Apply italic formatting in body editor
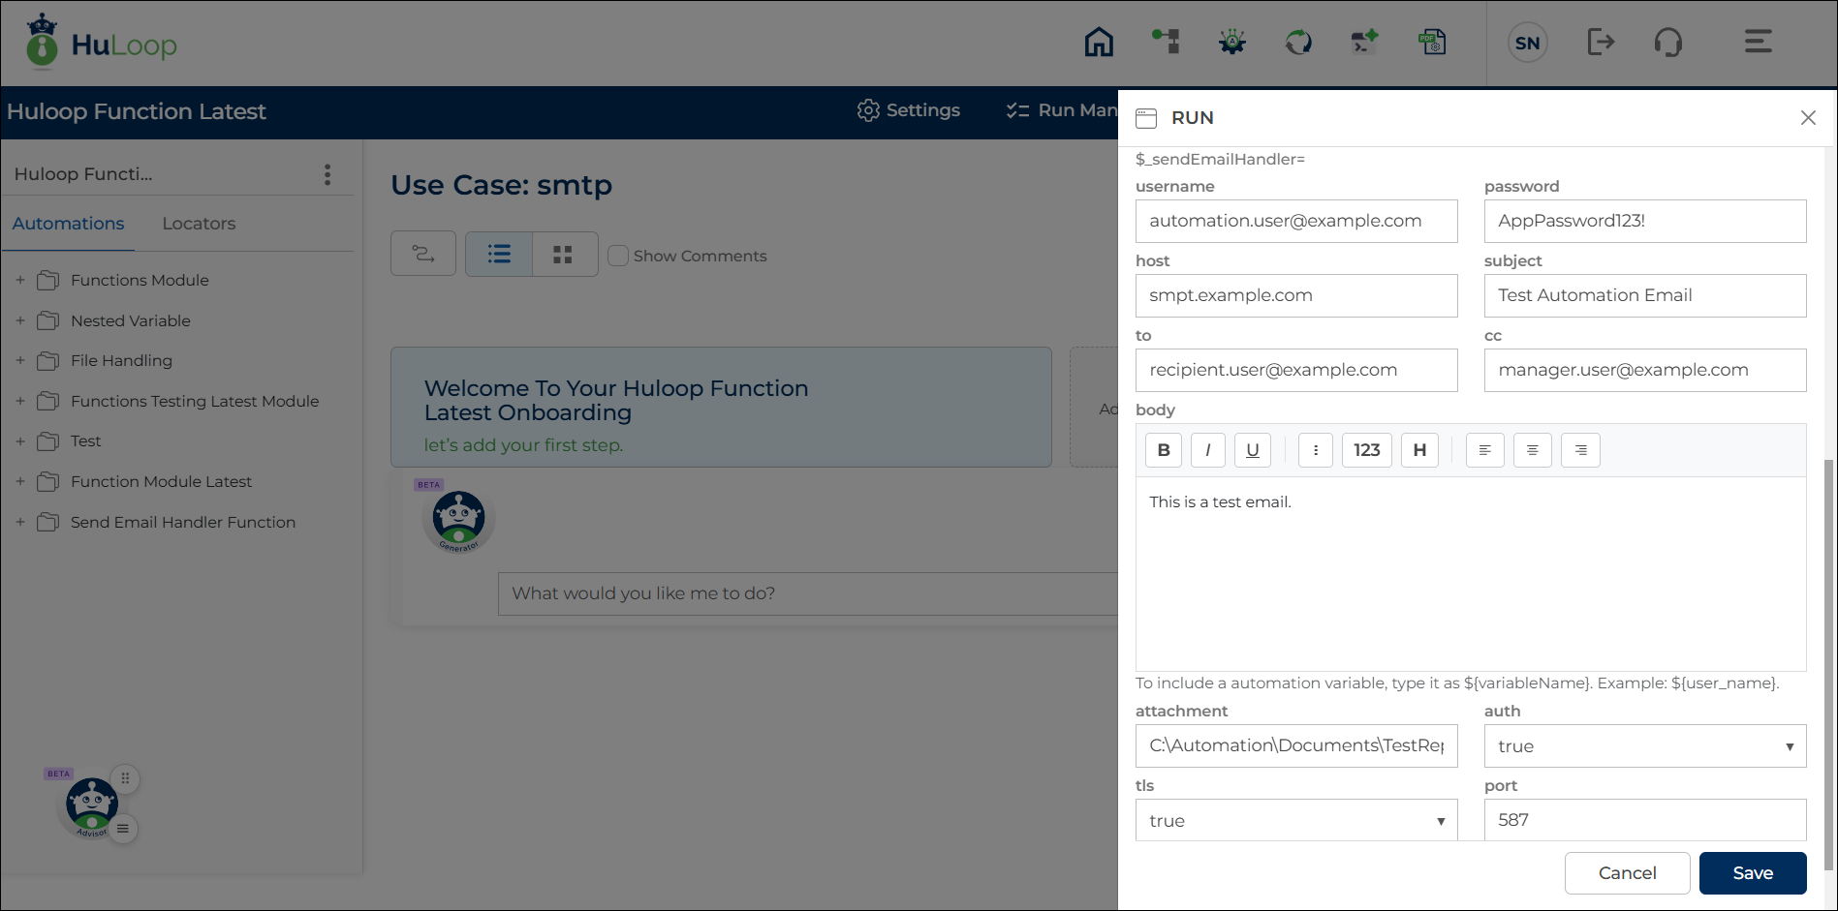Screen dimensions: 1838x911 point(1207,450)
